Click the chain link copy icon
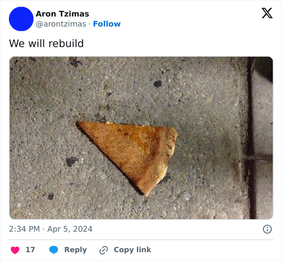282x261 pixels. 104,250
